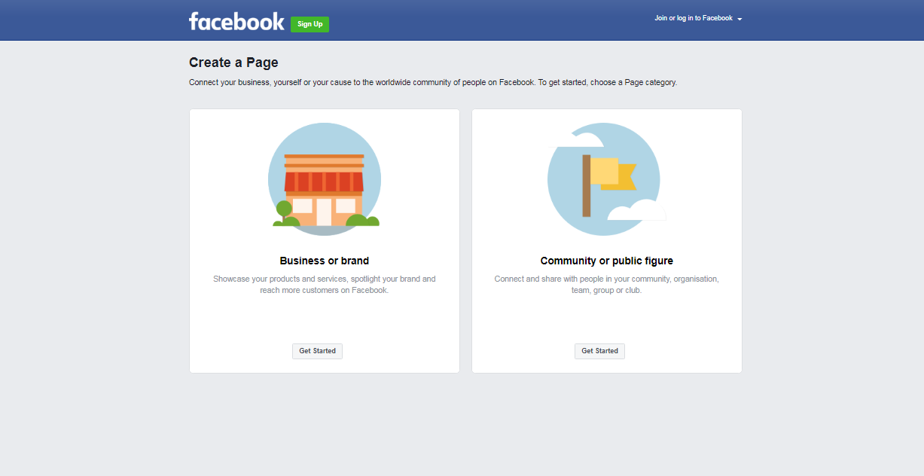Click the storefront's red striped awning
Image resolution: width=924 pixels, height=476 pixels.
click(x=324, y=182)
